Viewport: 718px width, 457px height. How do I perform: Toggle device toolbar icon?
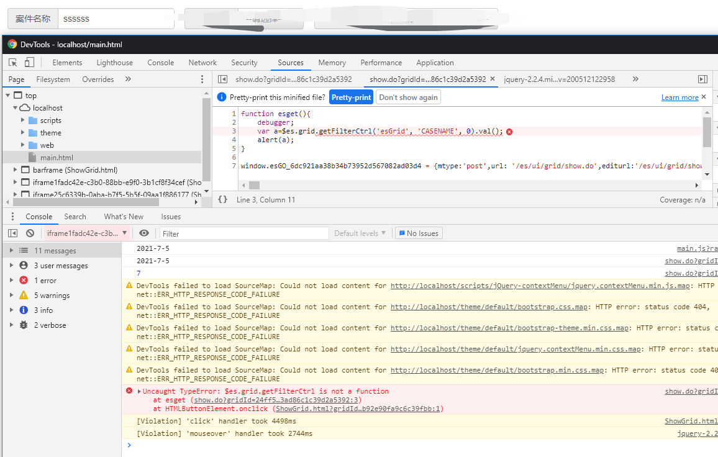(29, 62)
